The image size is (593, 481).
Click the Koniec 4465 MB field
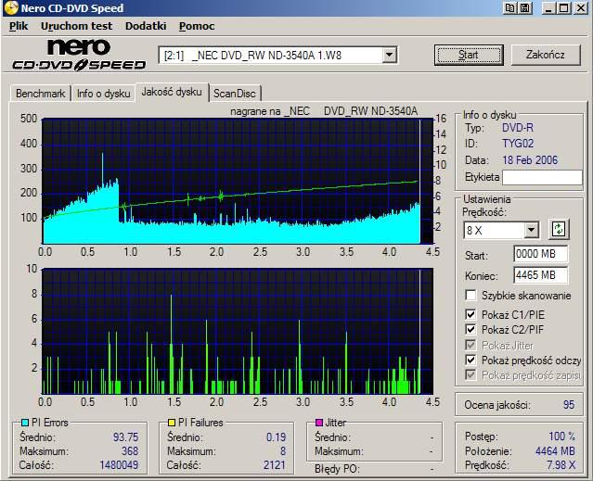point(541,275)
